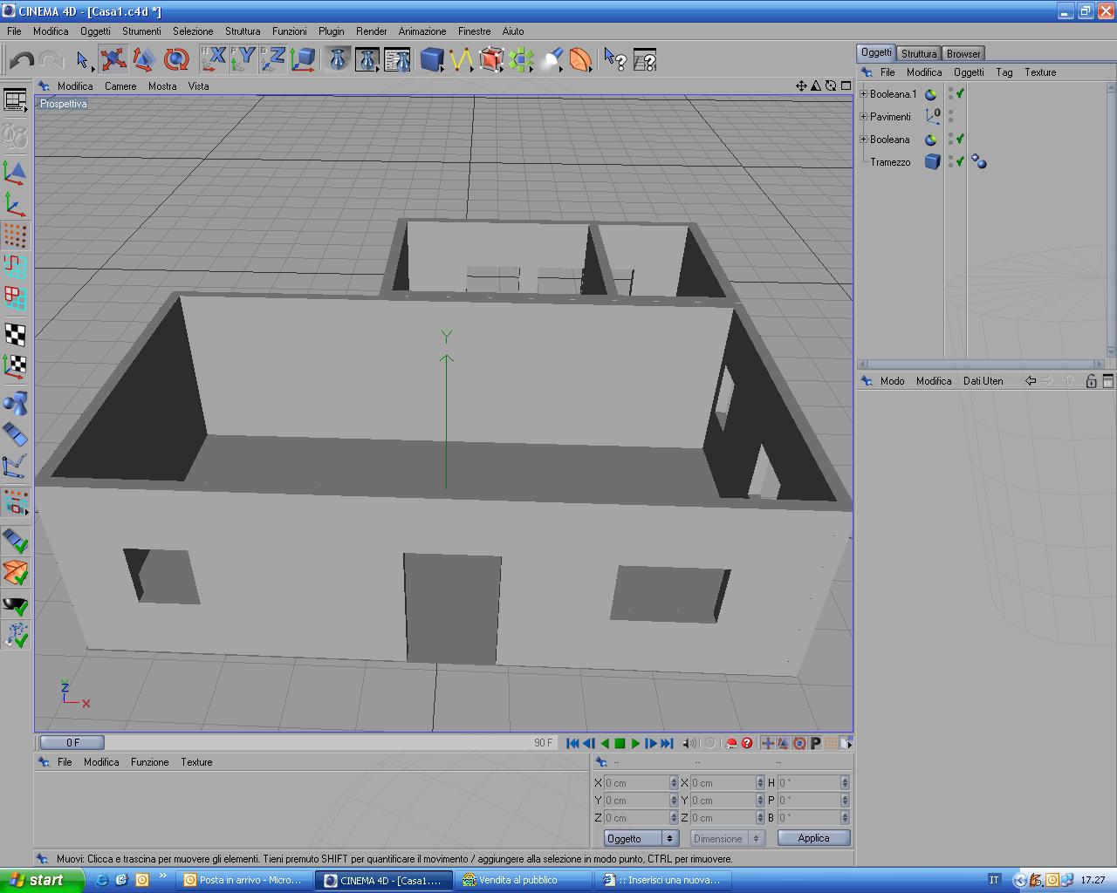Image resolution: width=1117 pixels, height=893 pixels.
Task: Toggle the green checkmark for Booleana
Action: coord(960,139)
